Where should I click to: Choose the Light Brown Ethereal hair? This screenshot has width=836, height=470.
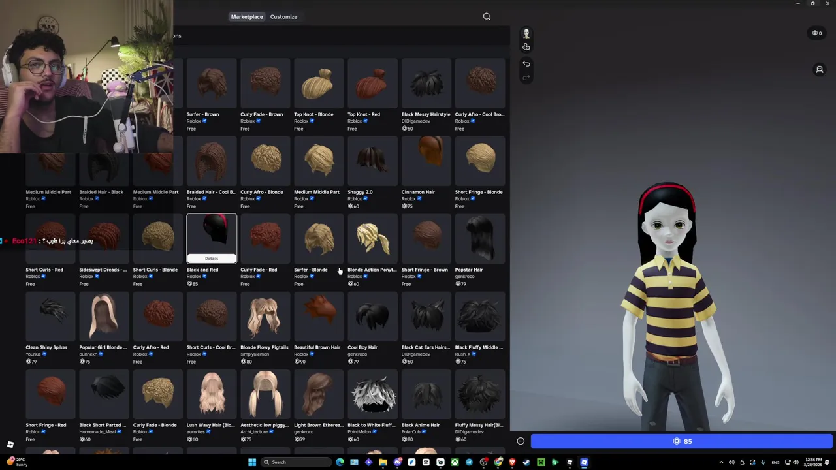pos(319,406)
